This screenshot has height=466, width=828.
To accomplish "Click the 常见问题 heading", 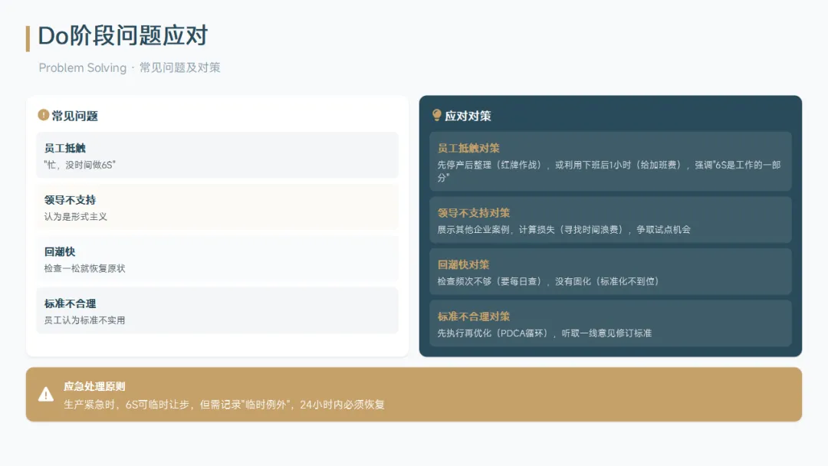I will click(x=74, y=116).
